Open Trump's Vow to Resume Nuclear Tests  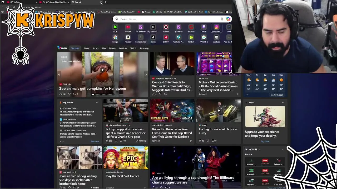coord(78,135)
